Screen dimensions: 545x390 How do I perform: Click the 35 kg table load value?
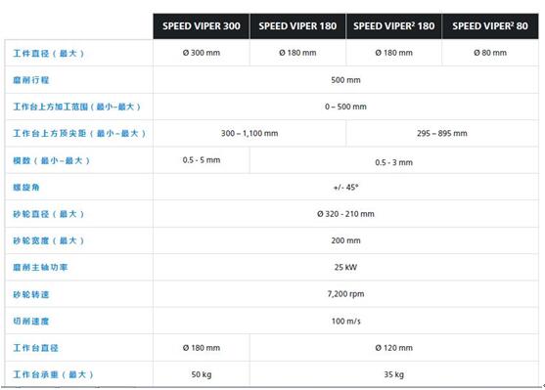coord(393,374)
